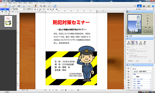The width and height of the screenshot is (155, 93).
Task: Click the save document toolbar icon
Action: [10, 6]
